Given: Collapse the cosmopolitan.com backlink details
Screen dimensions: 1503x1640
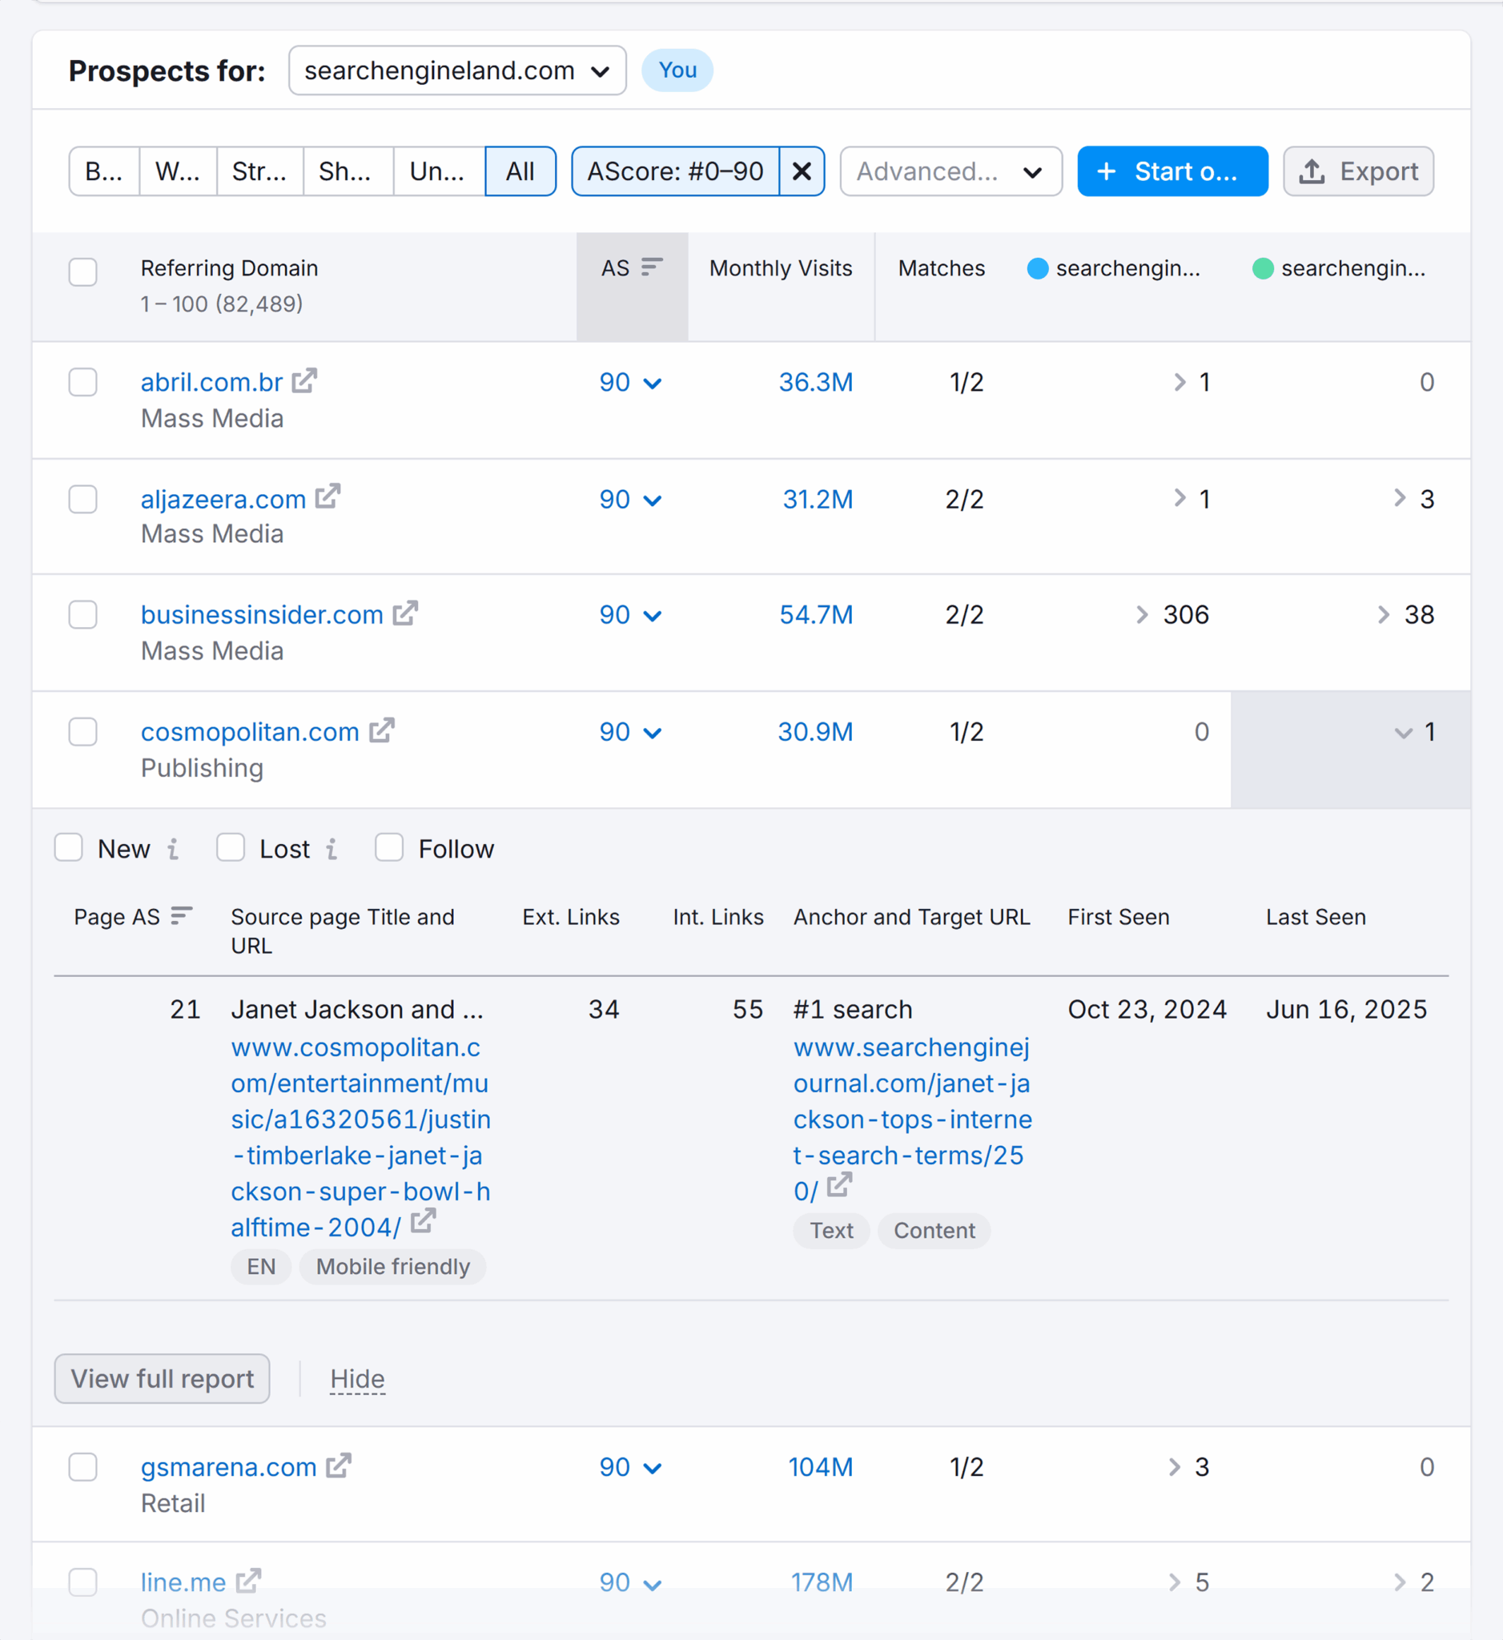Looking at the screenshot, I should (x=1414, y=732).
